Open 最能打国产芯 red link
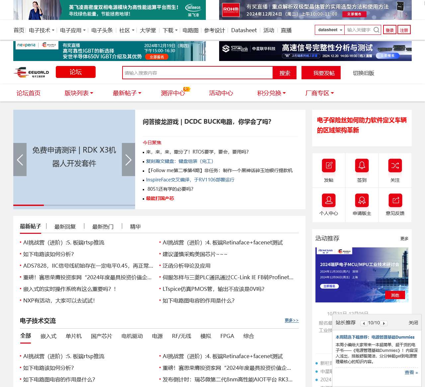425x387 pixels. point(160,198)
